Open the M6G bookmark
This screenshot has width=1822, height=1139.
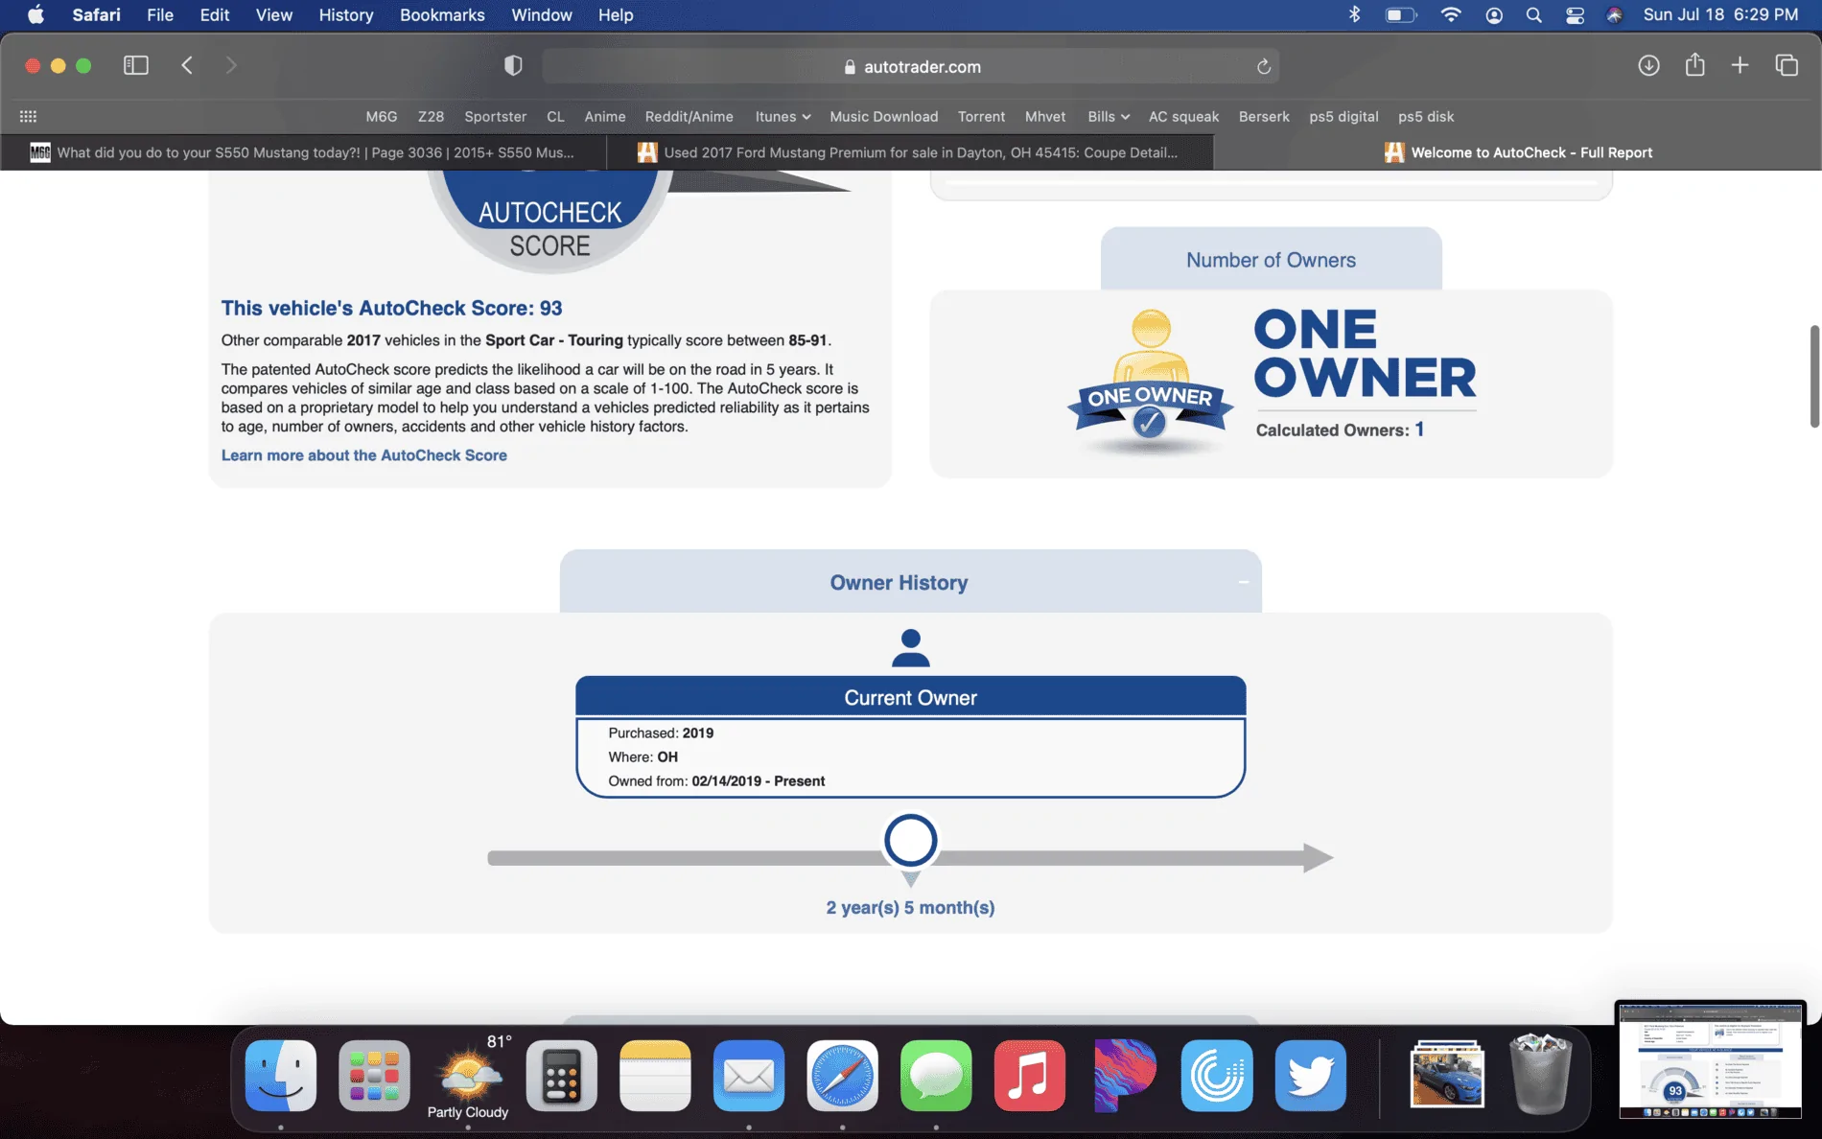pos(381,116)
